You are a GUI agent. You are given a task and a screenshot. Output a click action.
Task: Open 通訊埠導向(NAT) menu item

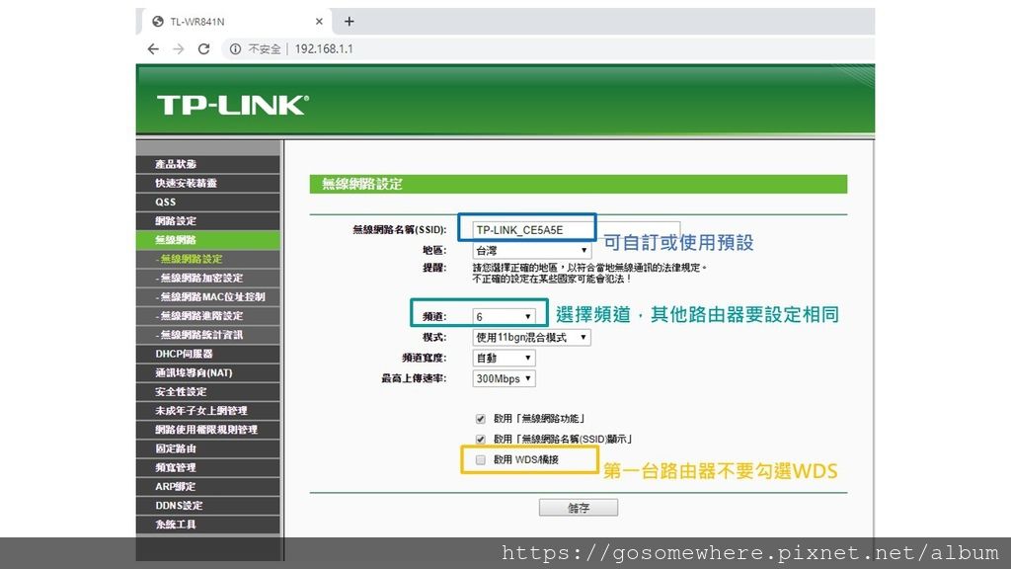tap(208, 372)
